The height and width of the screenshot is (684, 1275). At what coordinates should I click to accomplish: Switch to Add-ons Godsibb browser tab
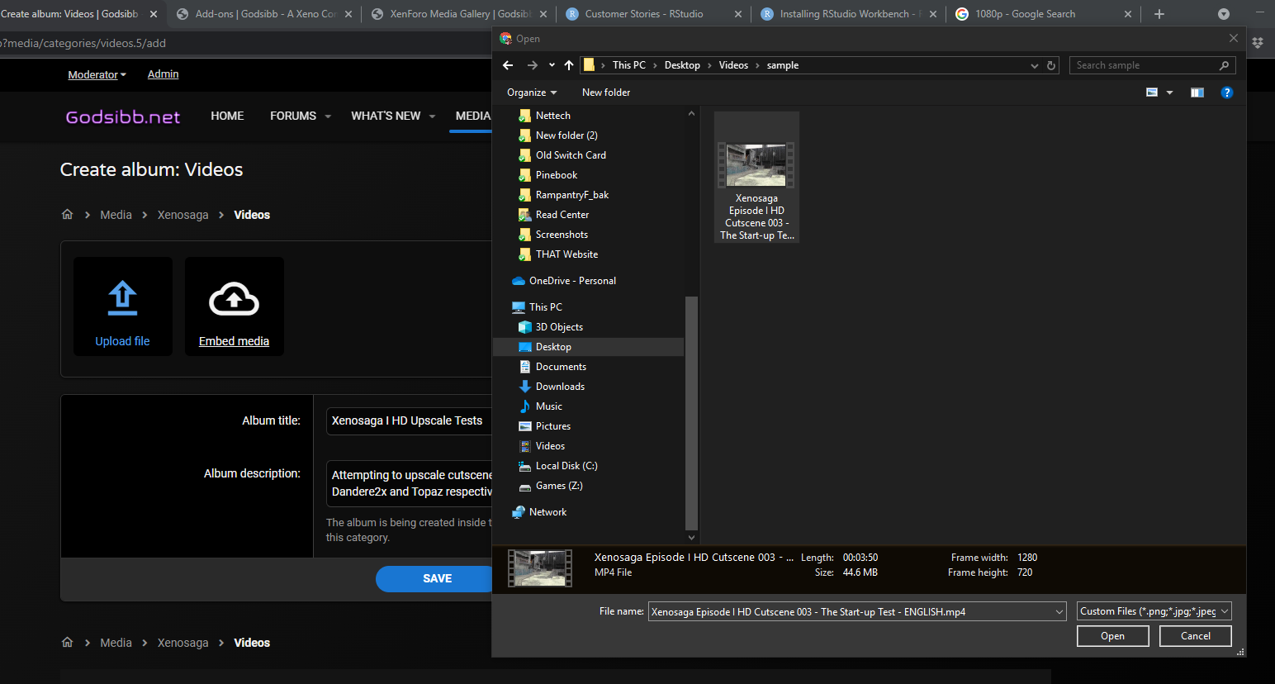pyautogui.click(x=264, y=14)
